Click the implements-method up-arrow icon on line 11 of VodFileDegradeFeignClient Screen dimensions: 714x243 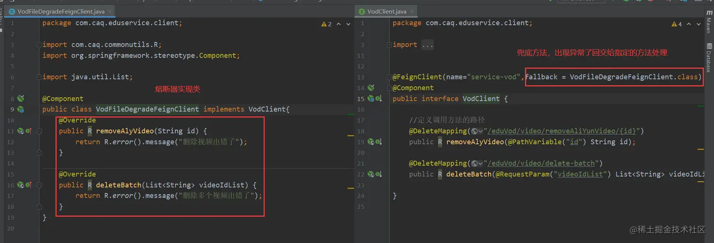[28, 131]
